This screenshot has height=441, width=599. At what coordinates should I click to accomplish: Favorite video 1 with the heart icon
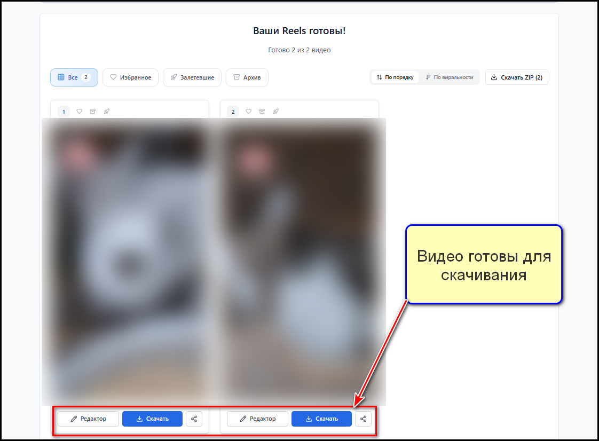point(80,112)
